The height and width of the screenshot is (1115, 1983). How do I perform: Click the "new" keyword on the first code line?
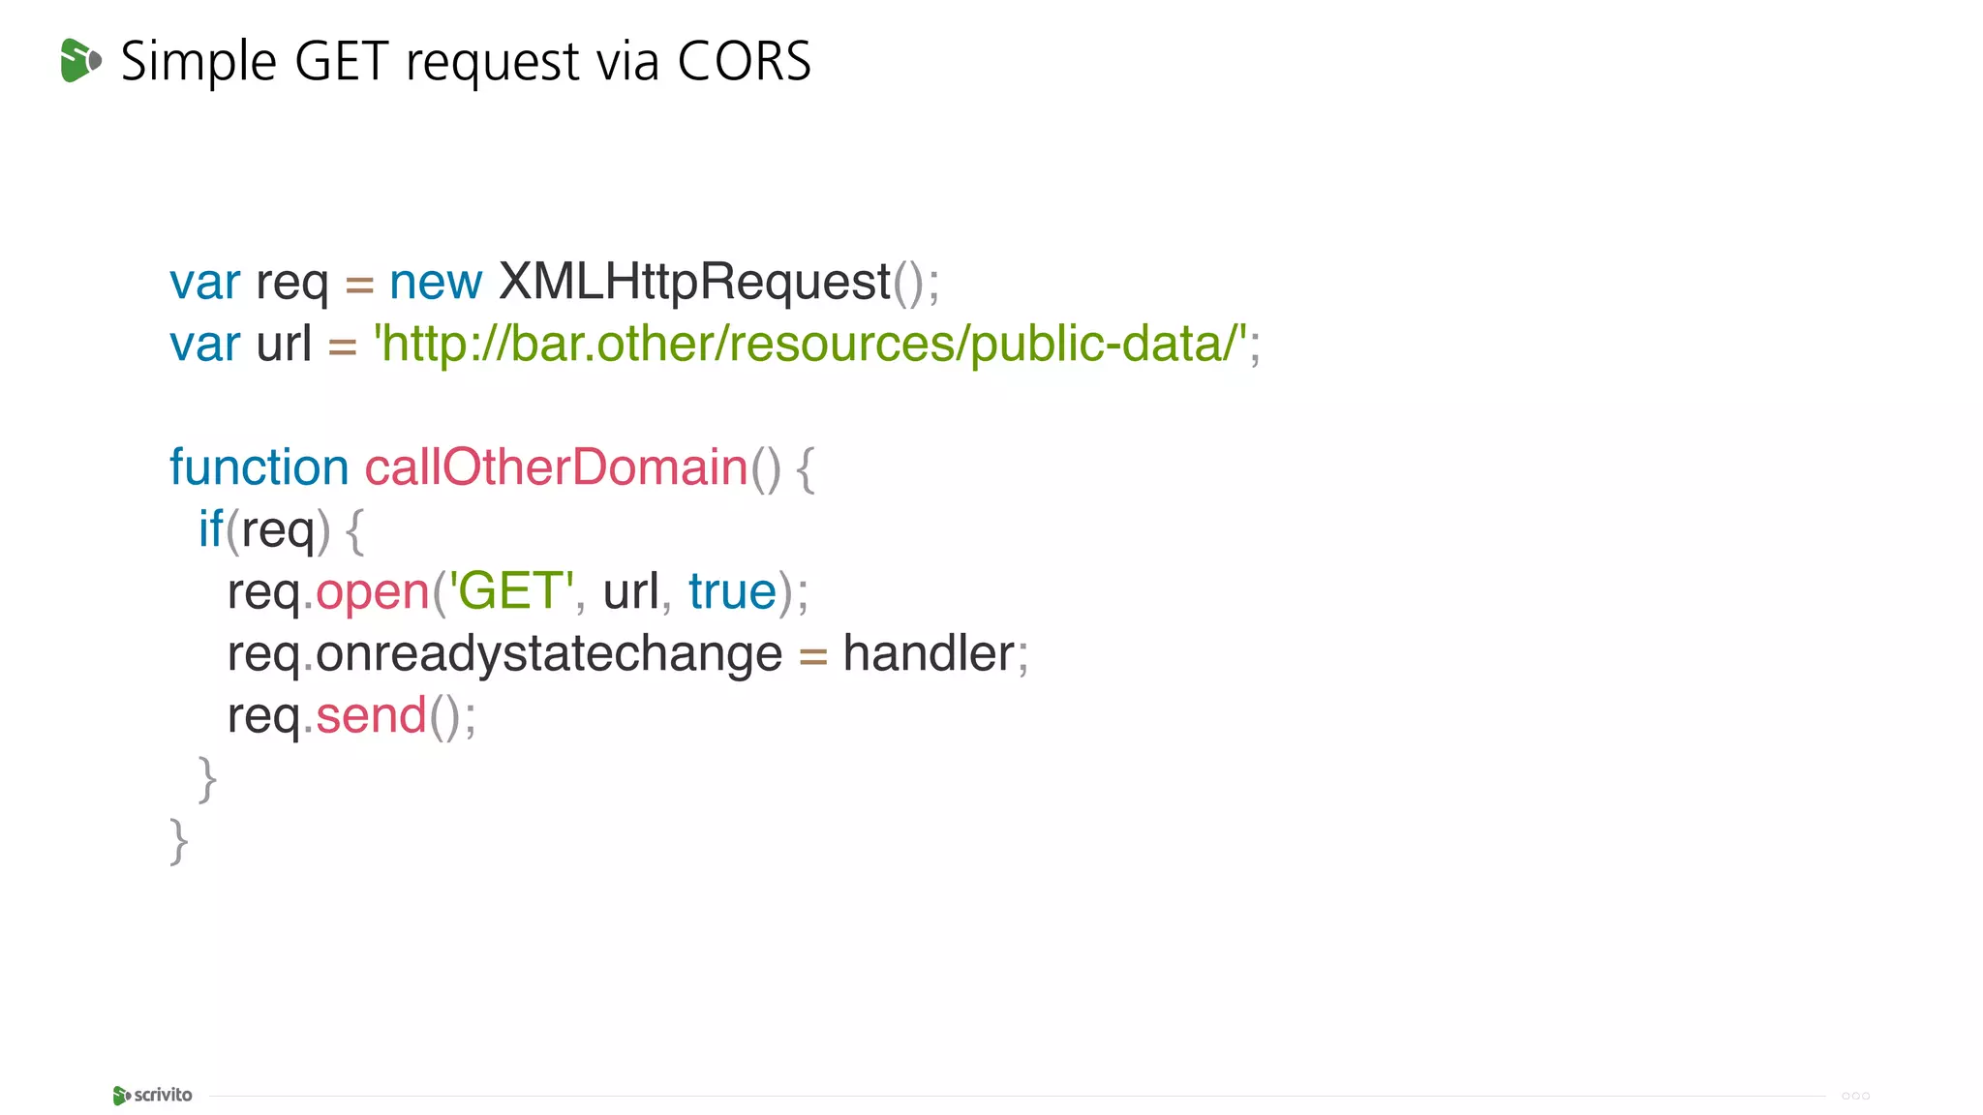coord(436,282)
